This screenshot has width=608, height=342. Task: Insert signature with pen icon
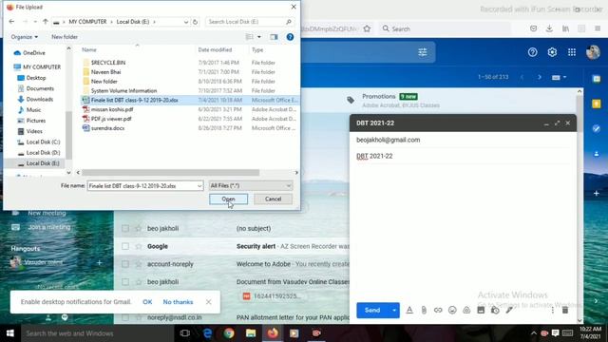[509, 310]
